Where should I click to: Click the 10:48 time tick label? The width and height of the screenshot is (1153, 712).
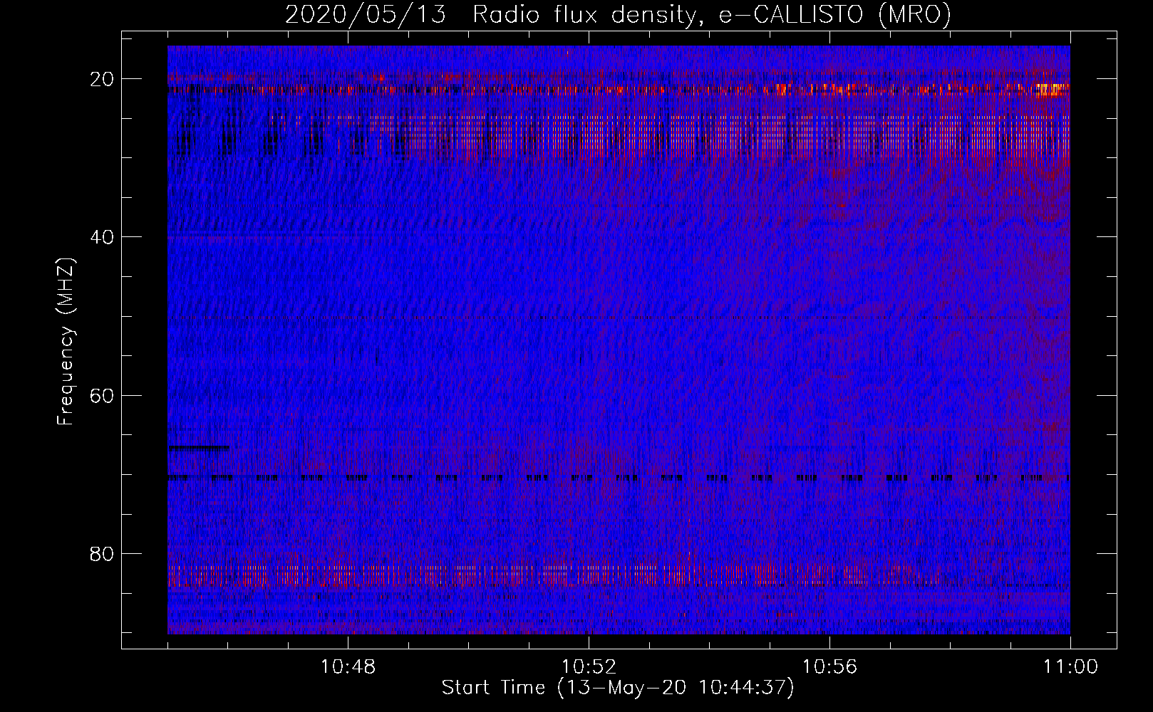pos(348,667)
